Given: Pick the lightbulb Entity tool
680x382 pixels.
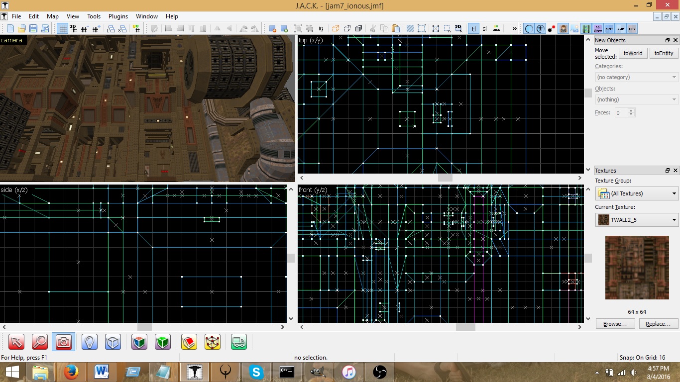Looking at the screenshot, I should [89, 342].
